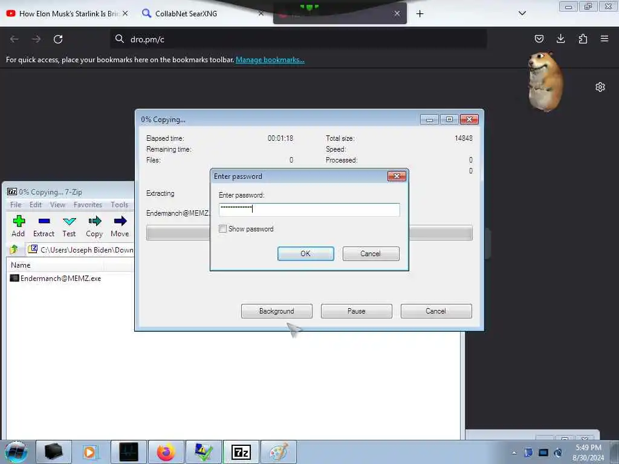
Task: Open the extensions puzzle icon
Action: click(583, 39)
